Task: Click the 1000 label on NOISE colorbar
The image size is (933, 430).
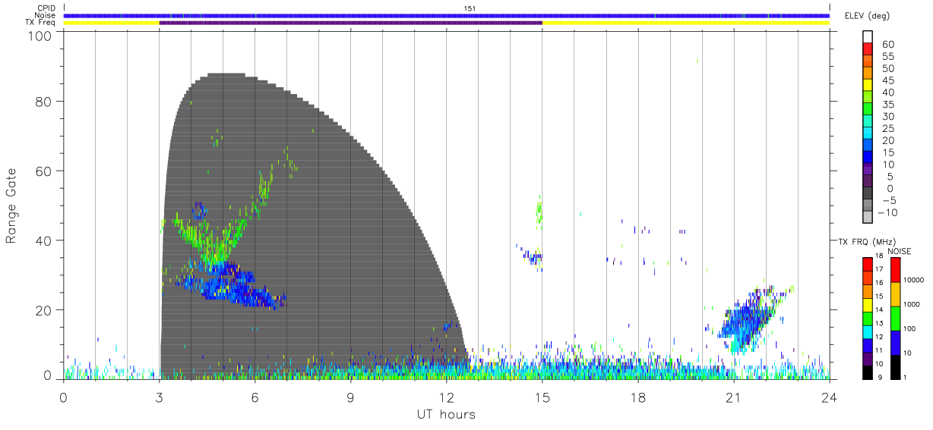Action: pos(911,304)
